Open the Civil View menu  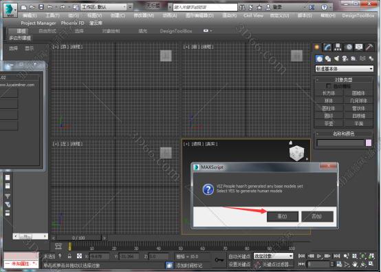click(254, 15)
